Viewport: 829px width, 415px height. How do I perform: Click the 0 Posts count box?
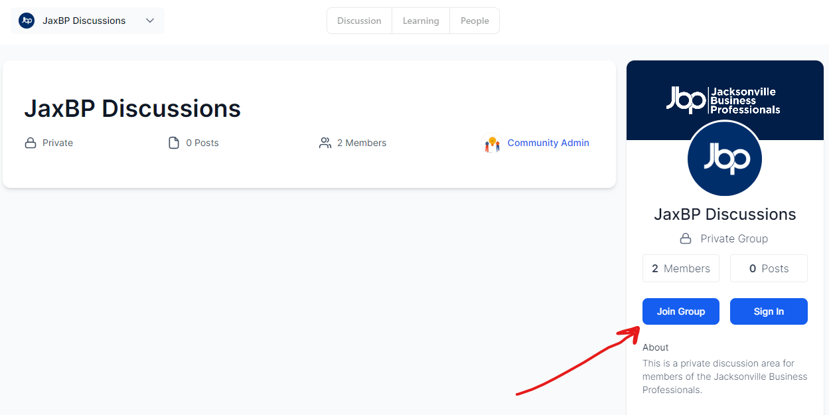[x=769, y=268]
